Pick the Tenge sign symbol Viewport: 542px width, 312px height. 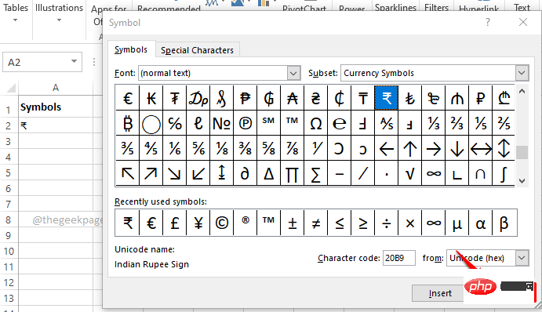(362, 98)
